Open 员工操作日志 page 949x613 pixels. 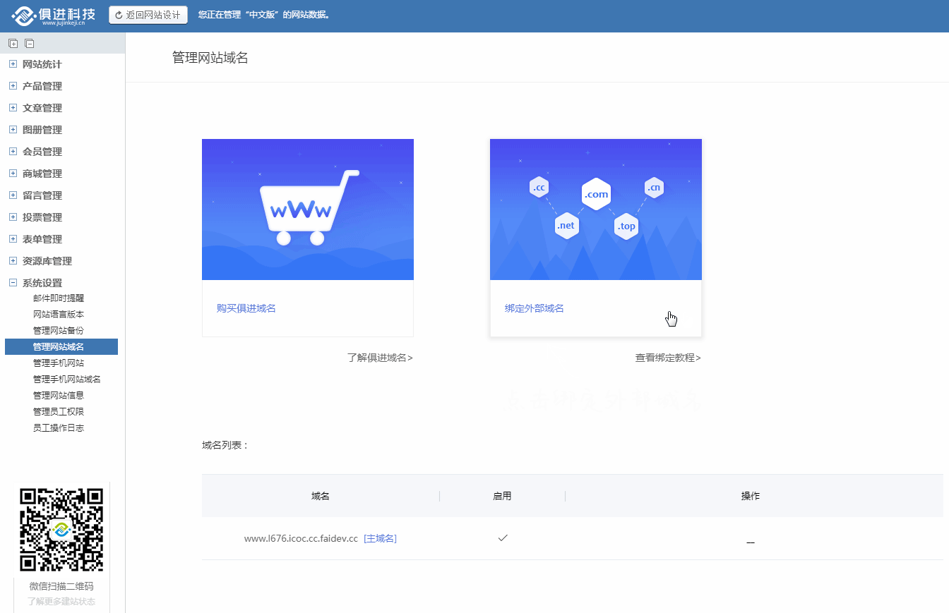[x=59, y=427]
